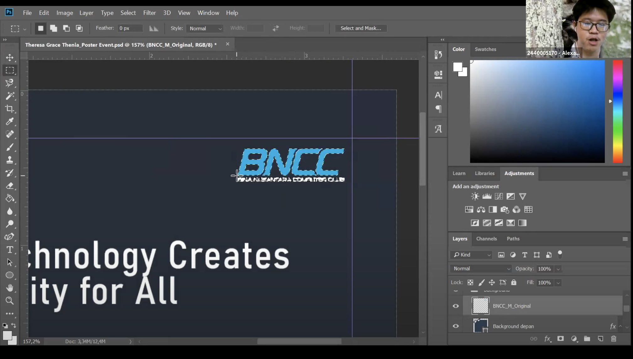This screenshot has height=359, width=633.
Task: Enable Subtract from selection mode
Action: click(66, 28)
